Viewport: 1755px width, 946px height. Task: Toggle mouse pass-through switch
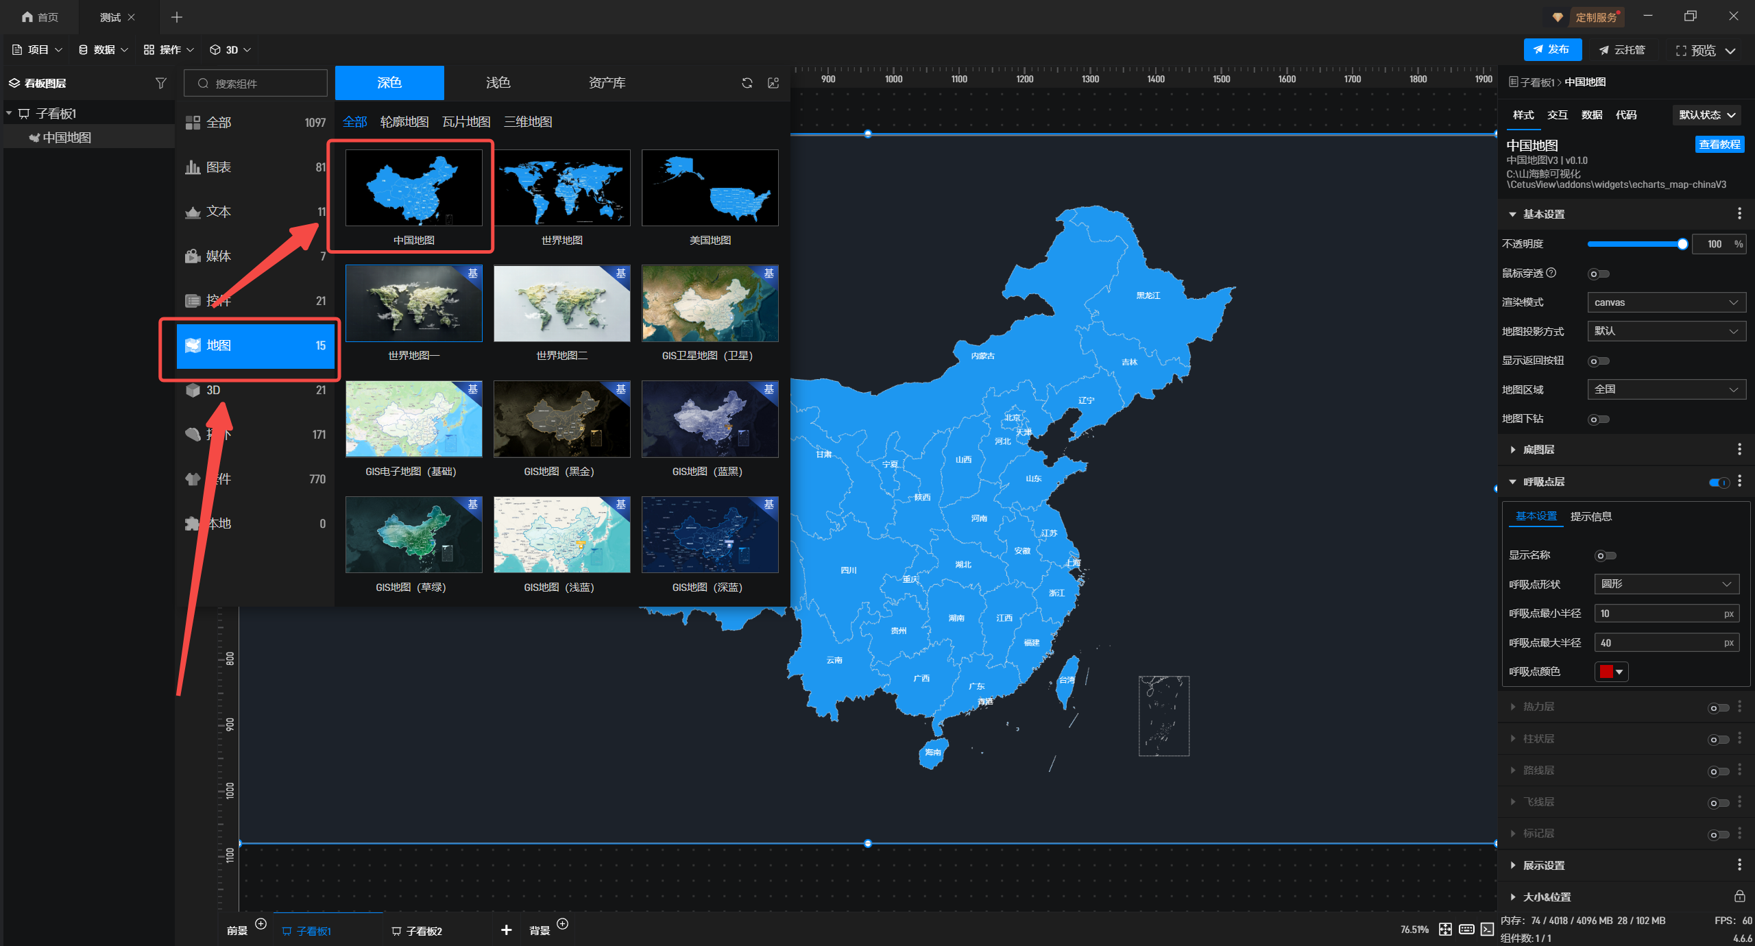1598,274
